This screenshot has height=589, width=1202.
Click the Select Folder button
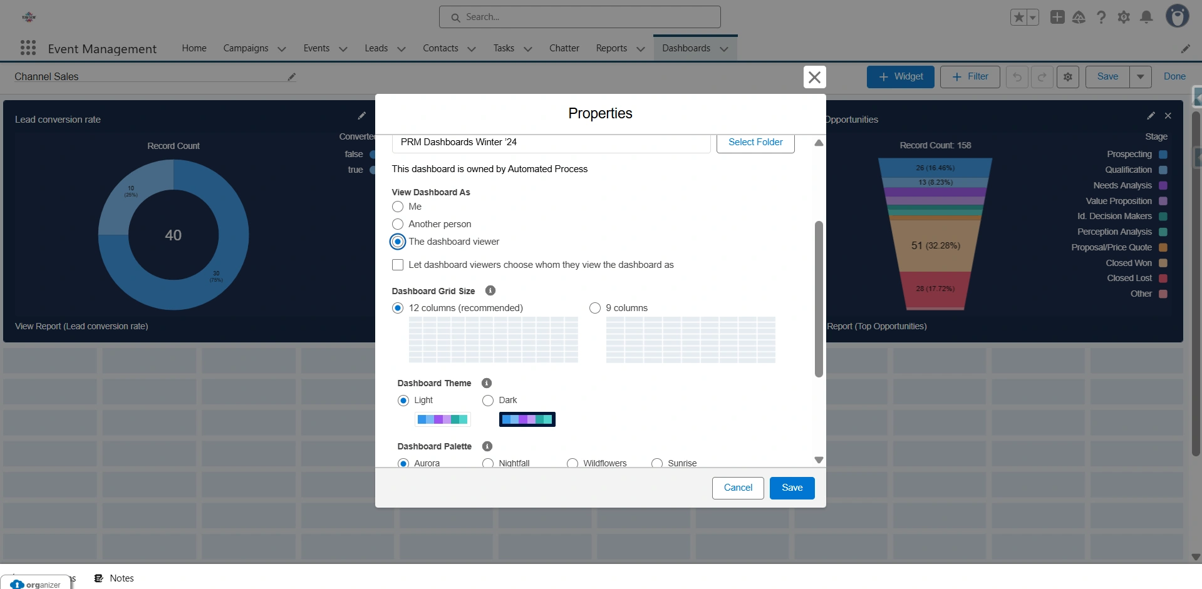tap(755, 142)
